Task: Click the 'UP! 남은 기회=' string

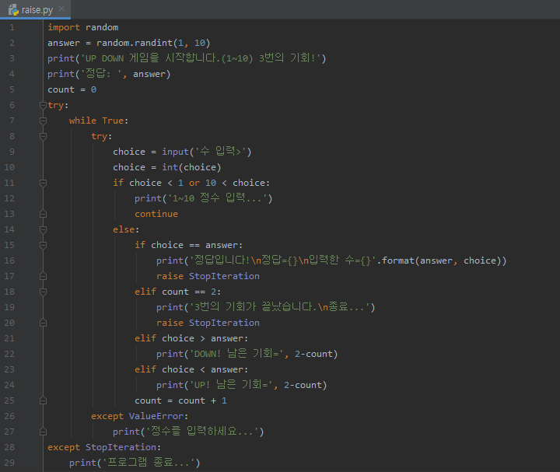Action: pos(231,385)
